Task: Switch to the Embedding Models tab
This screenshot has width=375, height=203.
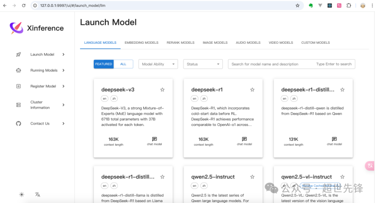Action: pyautogui.click(x=141, y=42)
